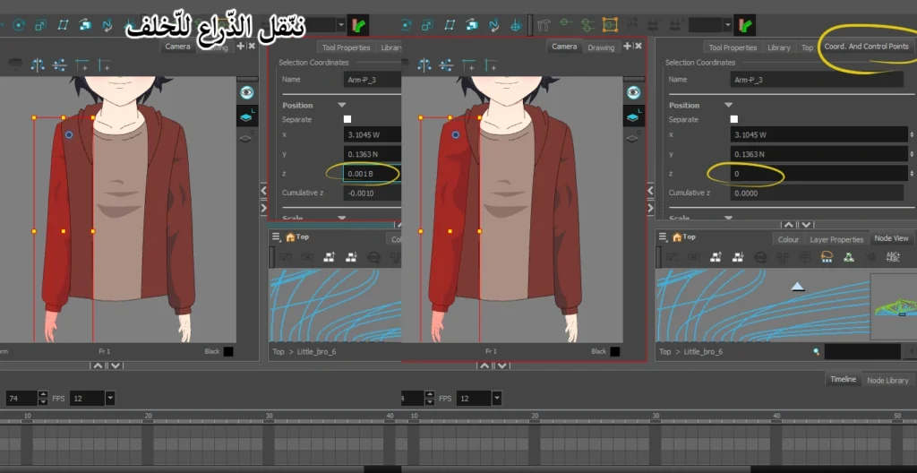Select the circular rotate tool in left toolbar

(19, 25)
